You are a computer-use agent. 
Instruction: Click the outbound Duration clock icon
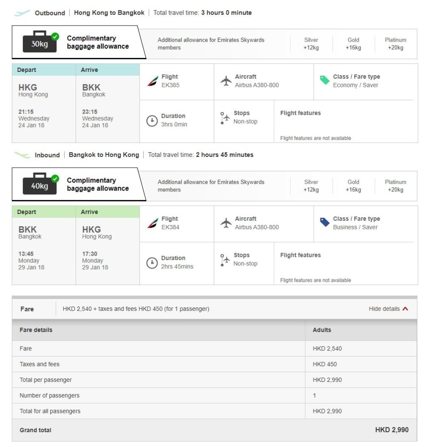152,121
